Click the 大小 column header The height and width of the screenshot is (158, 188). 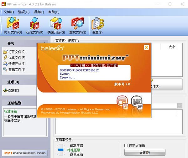tap(172, 47)
